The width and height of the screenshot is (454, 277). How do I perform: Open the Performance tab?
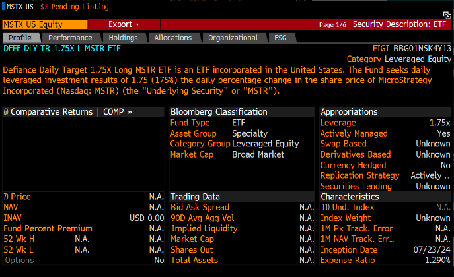70,38
